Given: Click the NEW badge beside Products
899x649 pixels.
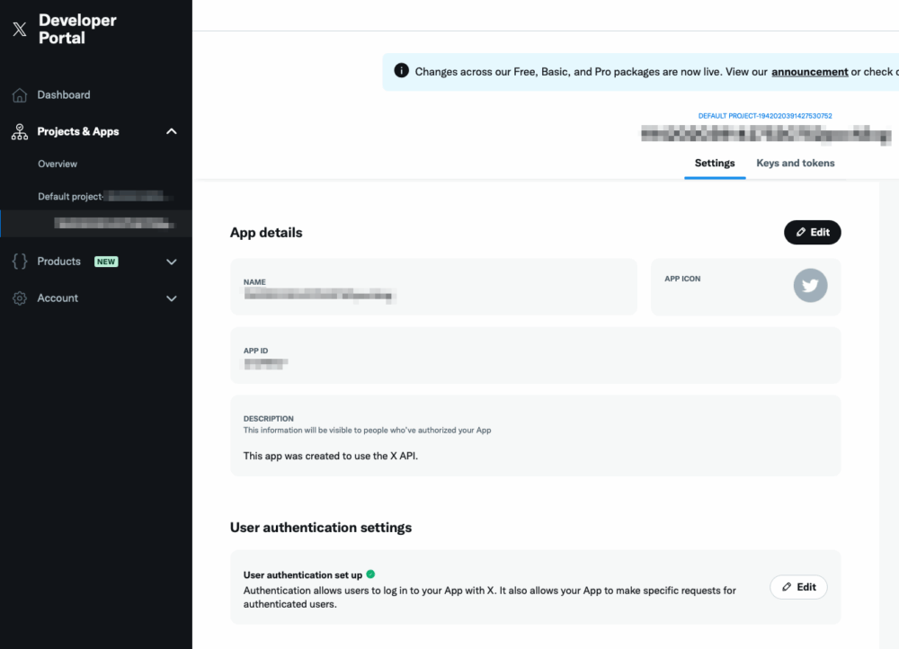Looking at the screenshot, I should 106,262.
